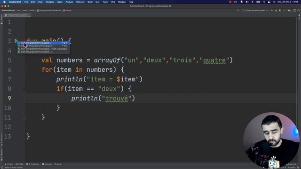This screenshot has height=169, width=301.
Task: Click the red recording icon in menu bar
Action: click(x=230, y=2)
